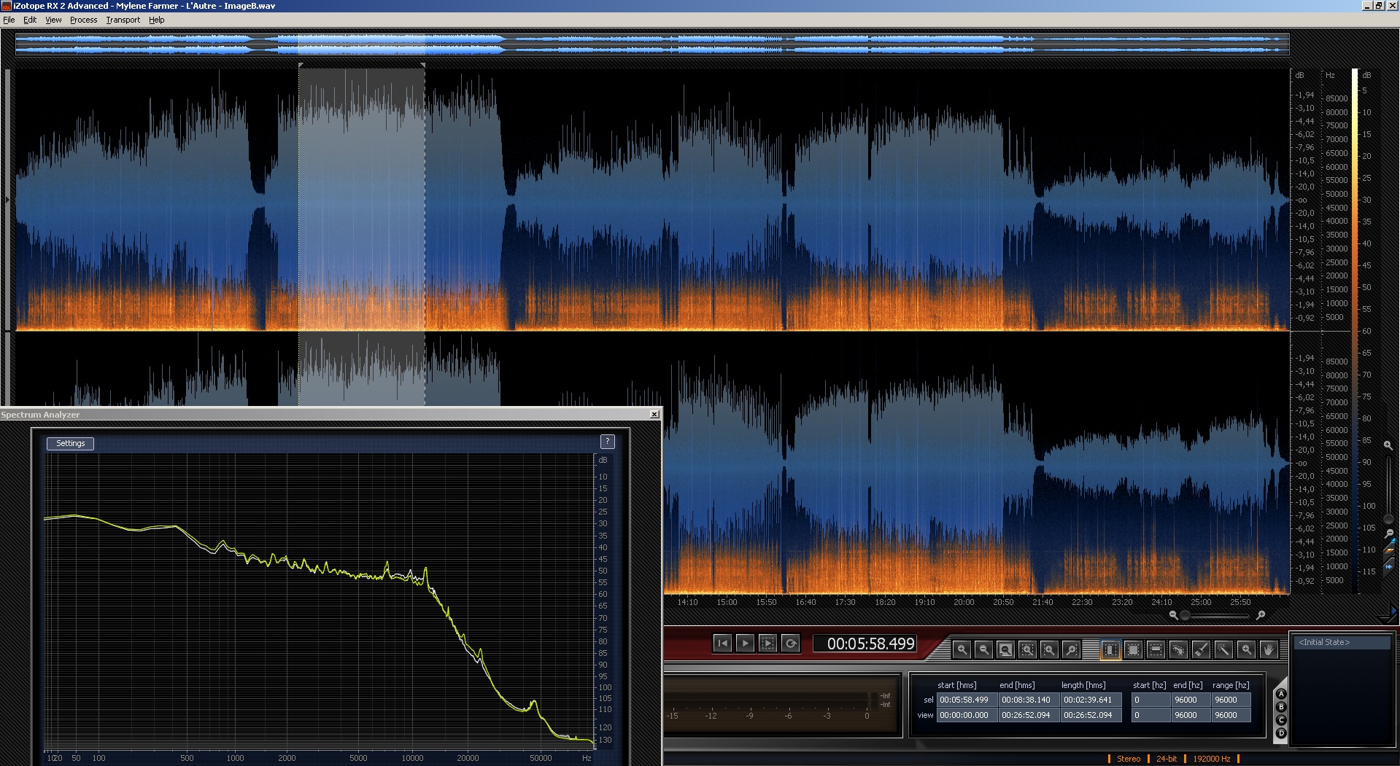Click the selection length field

[1090, 700]
